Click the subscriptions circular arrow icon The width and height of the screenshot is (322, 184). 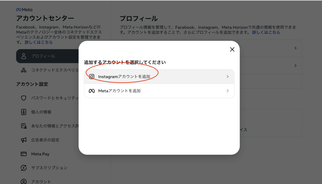click(24, 168)
